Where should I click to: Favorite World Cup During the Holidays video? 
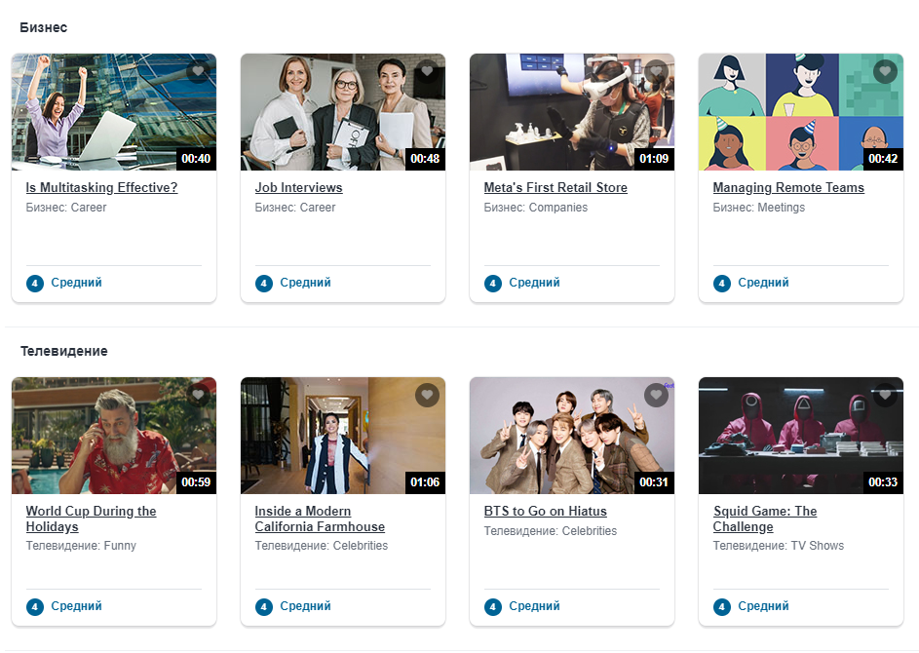click(x=198, y=395)
